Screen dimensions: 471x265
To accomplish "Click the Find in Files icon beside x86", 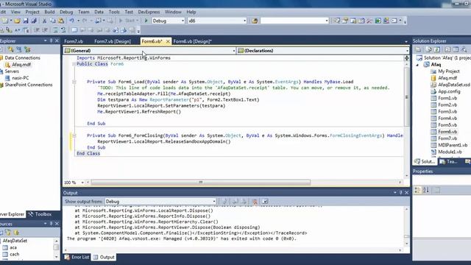I will click(255, 21).
